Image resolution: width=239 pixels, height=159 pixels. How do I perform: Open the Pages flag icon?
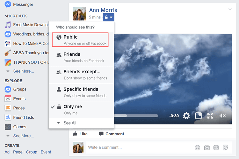[8, 108]
